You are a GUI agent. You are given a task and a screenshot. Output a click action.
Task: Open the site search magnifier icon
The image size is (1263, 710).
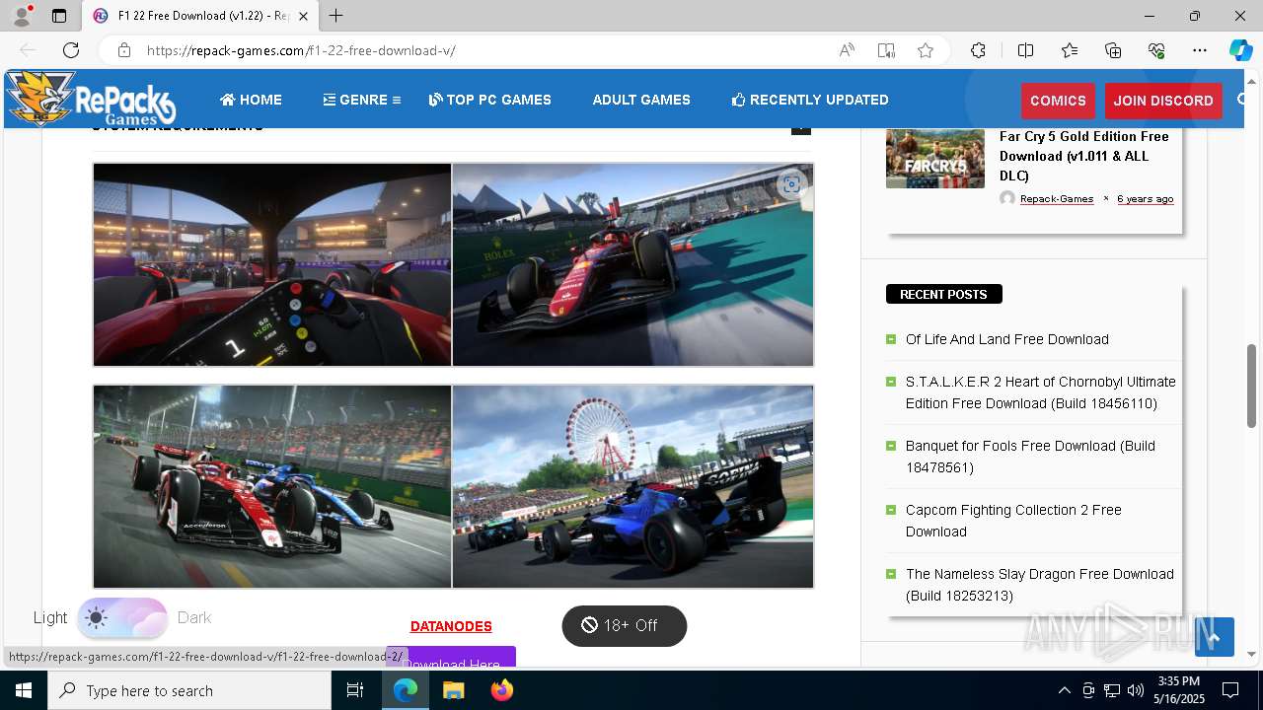[x=1243, y=100]
